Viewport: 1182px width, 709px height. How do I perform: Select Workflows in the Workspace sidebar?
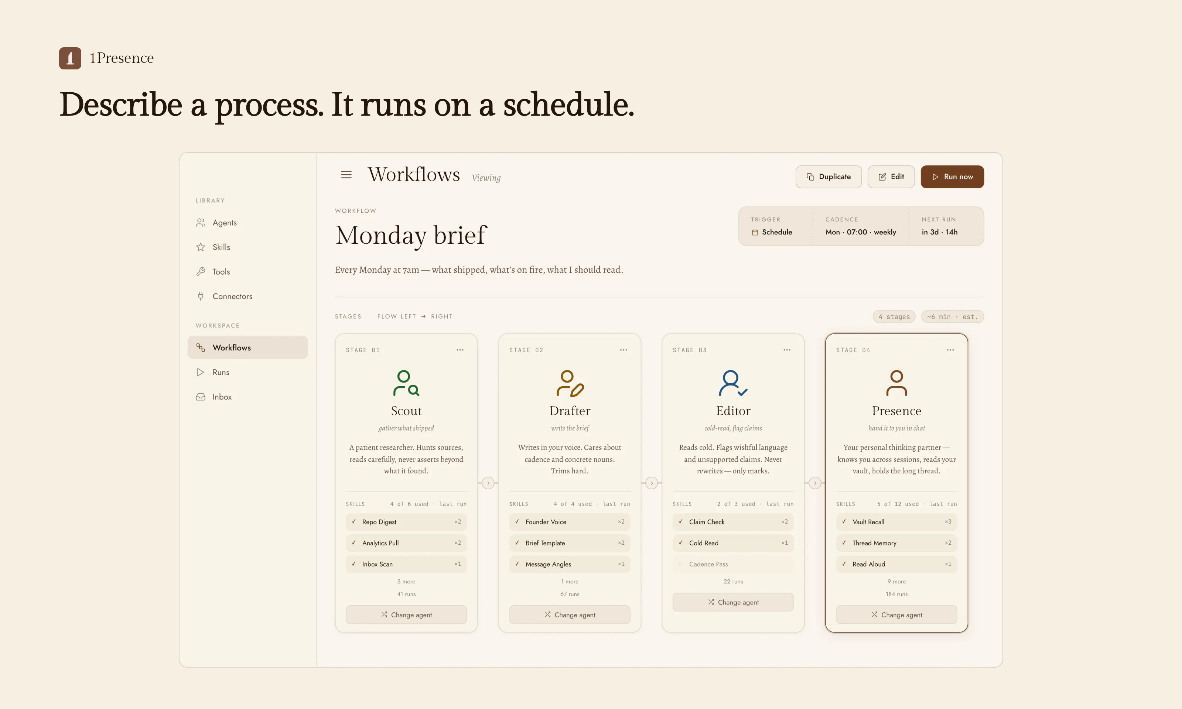click(247, 347)
